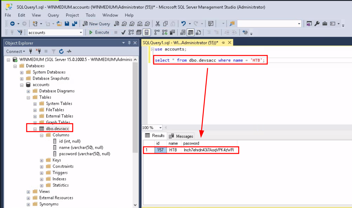The width and height of the screenshot is (352, 208).
Task: Open the Query menu
Action: [53, 15]
